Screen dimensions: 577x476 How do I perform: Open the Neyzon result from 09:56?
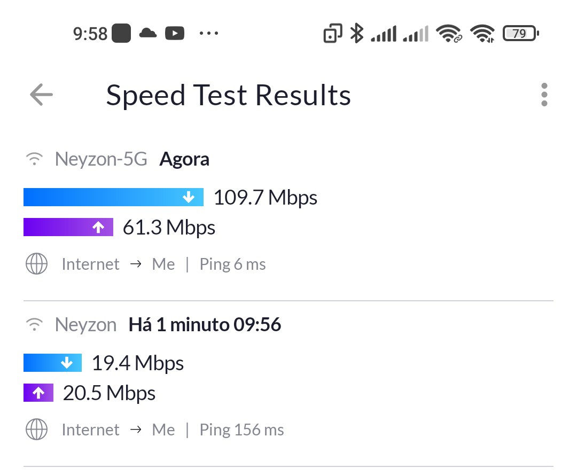288,379
